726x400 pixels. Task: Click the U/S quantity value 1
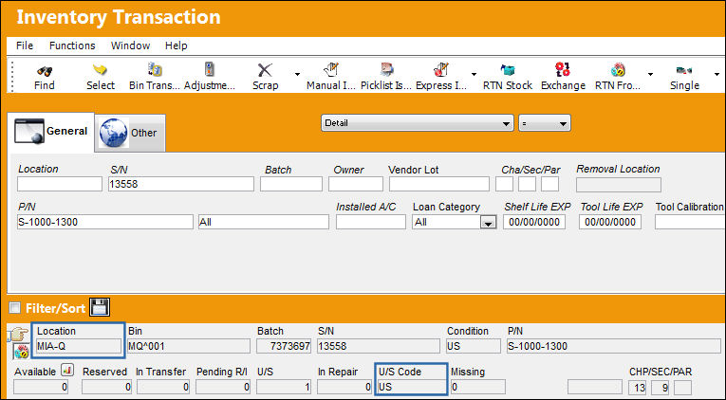coord(284,387)
